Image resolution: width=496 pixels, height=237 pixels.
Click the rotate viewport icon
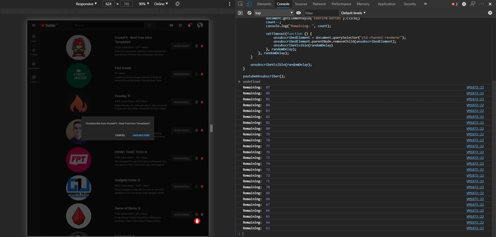pos(177,4)
